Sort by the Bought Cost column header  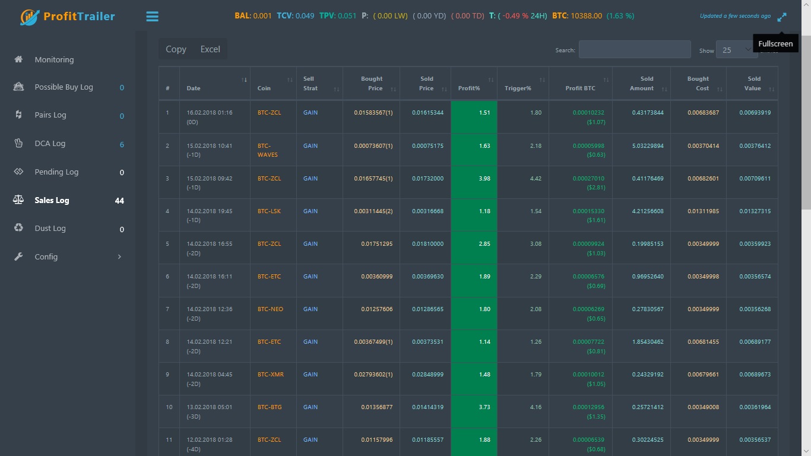point(698,83)
